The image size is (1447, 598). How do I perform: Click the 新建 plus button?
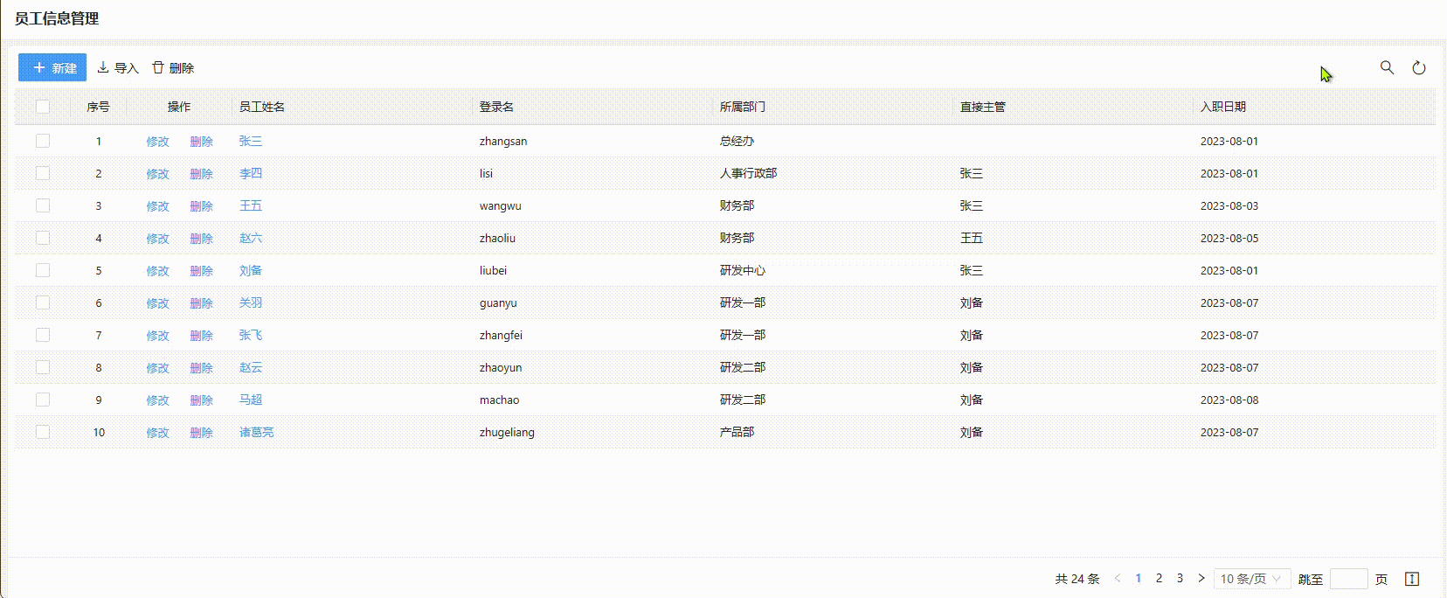pos(52,67)
